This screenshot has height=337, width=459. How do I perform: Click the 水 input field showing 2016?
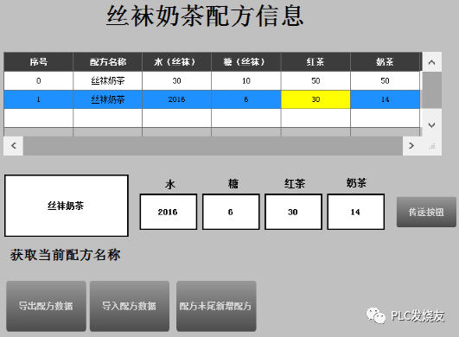click(x=169, y=212)
